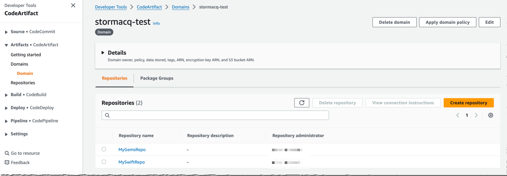507x176 pixels.
Task: Go to CodeArtifact breadcrumb
Action: point(149,7)
